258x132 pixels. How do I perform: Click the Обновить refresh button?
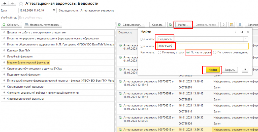(x=11, y=25)
